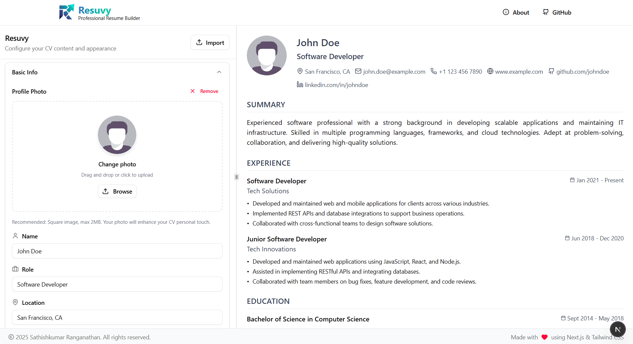Click the SUMMARY section heading

pyautogui.click(x=266, y=105)
